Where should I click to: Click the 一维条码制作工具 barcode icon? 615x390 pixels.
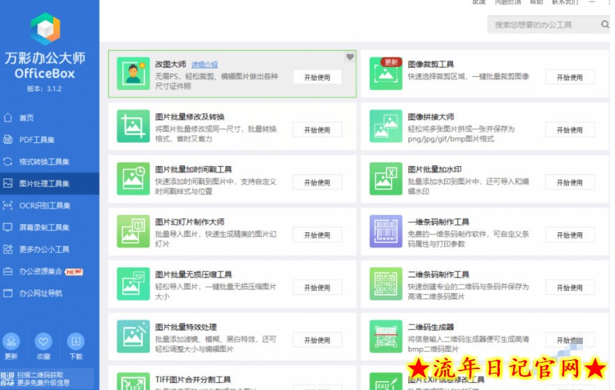tap(385, 231)
